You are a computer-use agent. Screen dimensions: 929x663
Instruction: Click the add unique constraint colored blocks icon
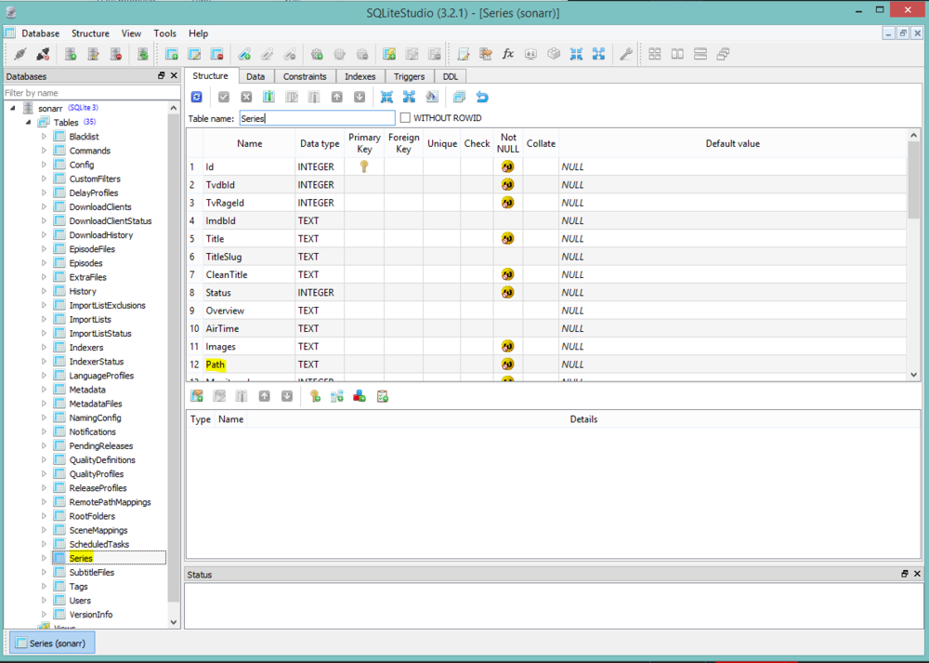(x=360, y=396)
